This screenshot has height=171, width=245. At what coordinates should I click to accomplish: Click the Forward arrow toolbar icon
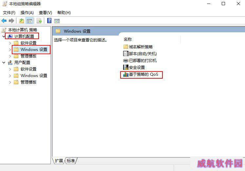[x=11, y=21]
